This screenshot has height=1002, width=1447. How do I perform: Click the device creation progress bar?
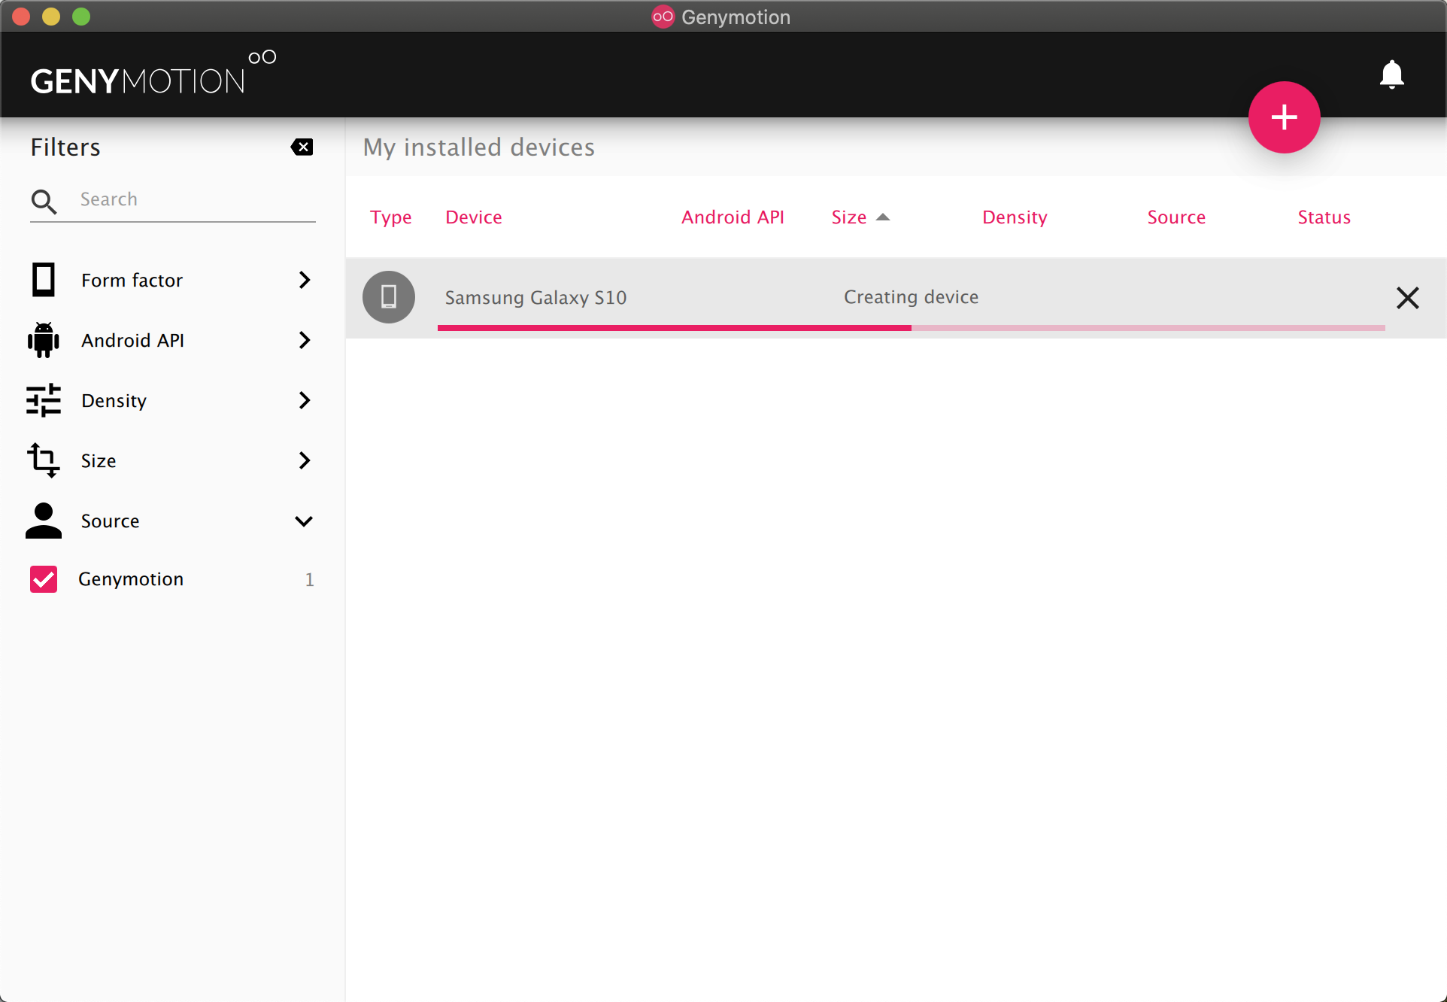912,328
